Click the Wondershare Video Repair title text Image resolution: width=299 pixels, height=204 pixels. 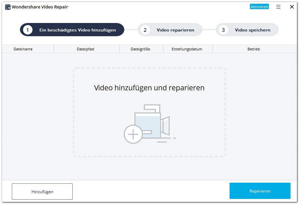(40, 7)
